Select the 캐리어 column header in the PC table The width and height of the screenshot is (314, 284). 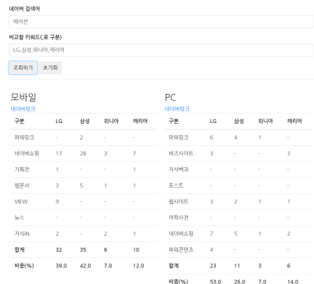(x=294, y=121)
